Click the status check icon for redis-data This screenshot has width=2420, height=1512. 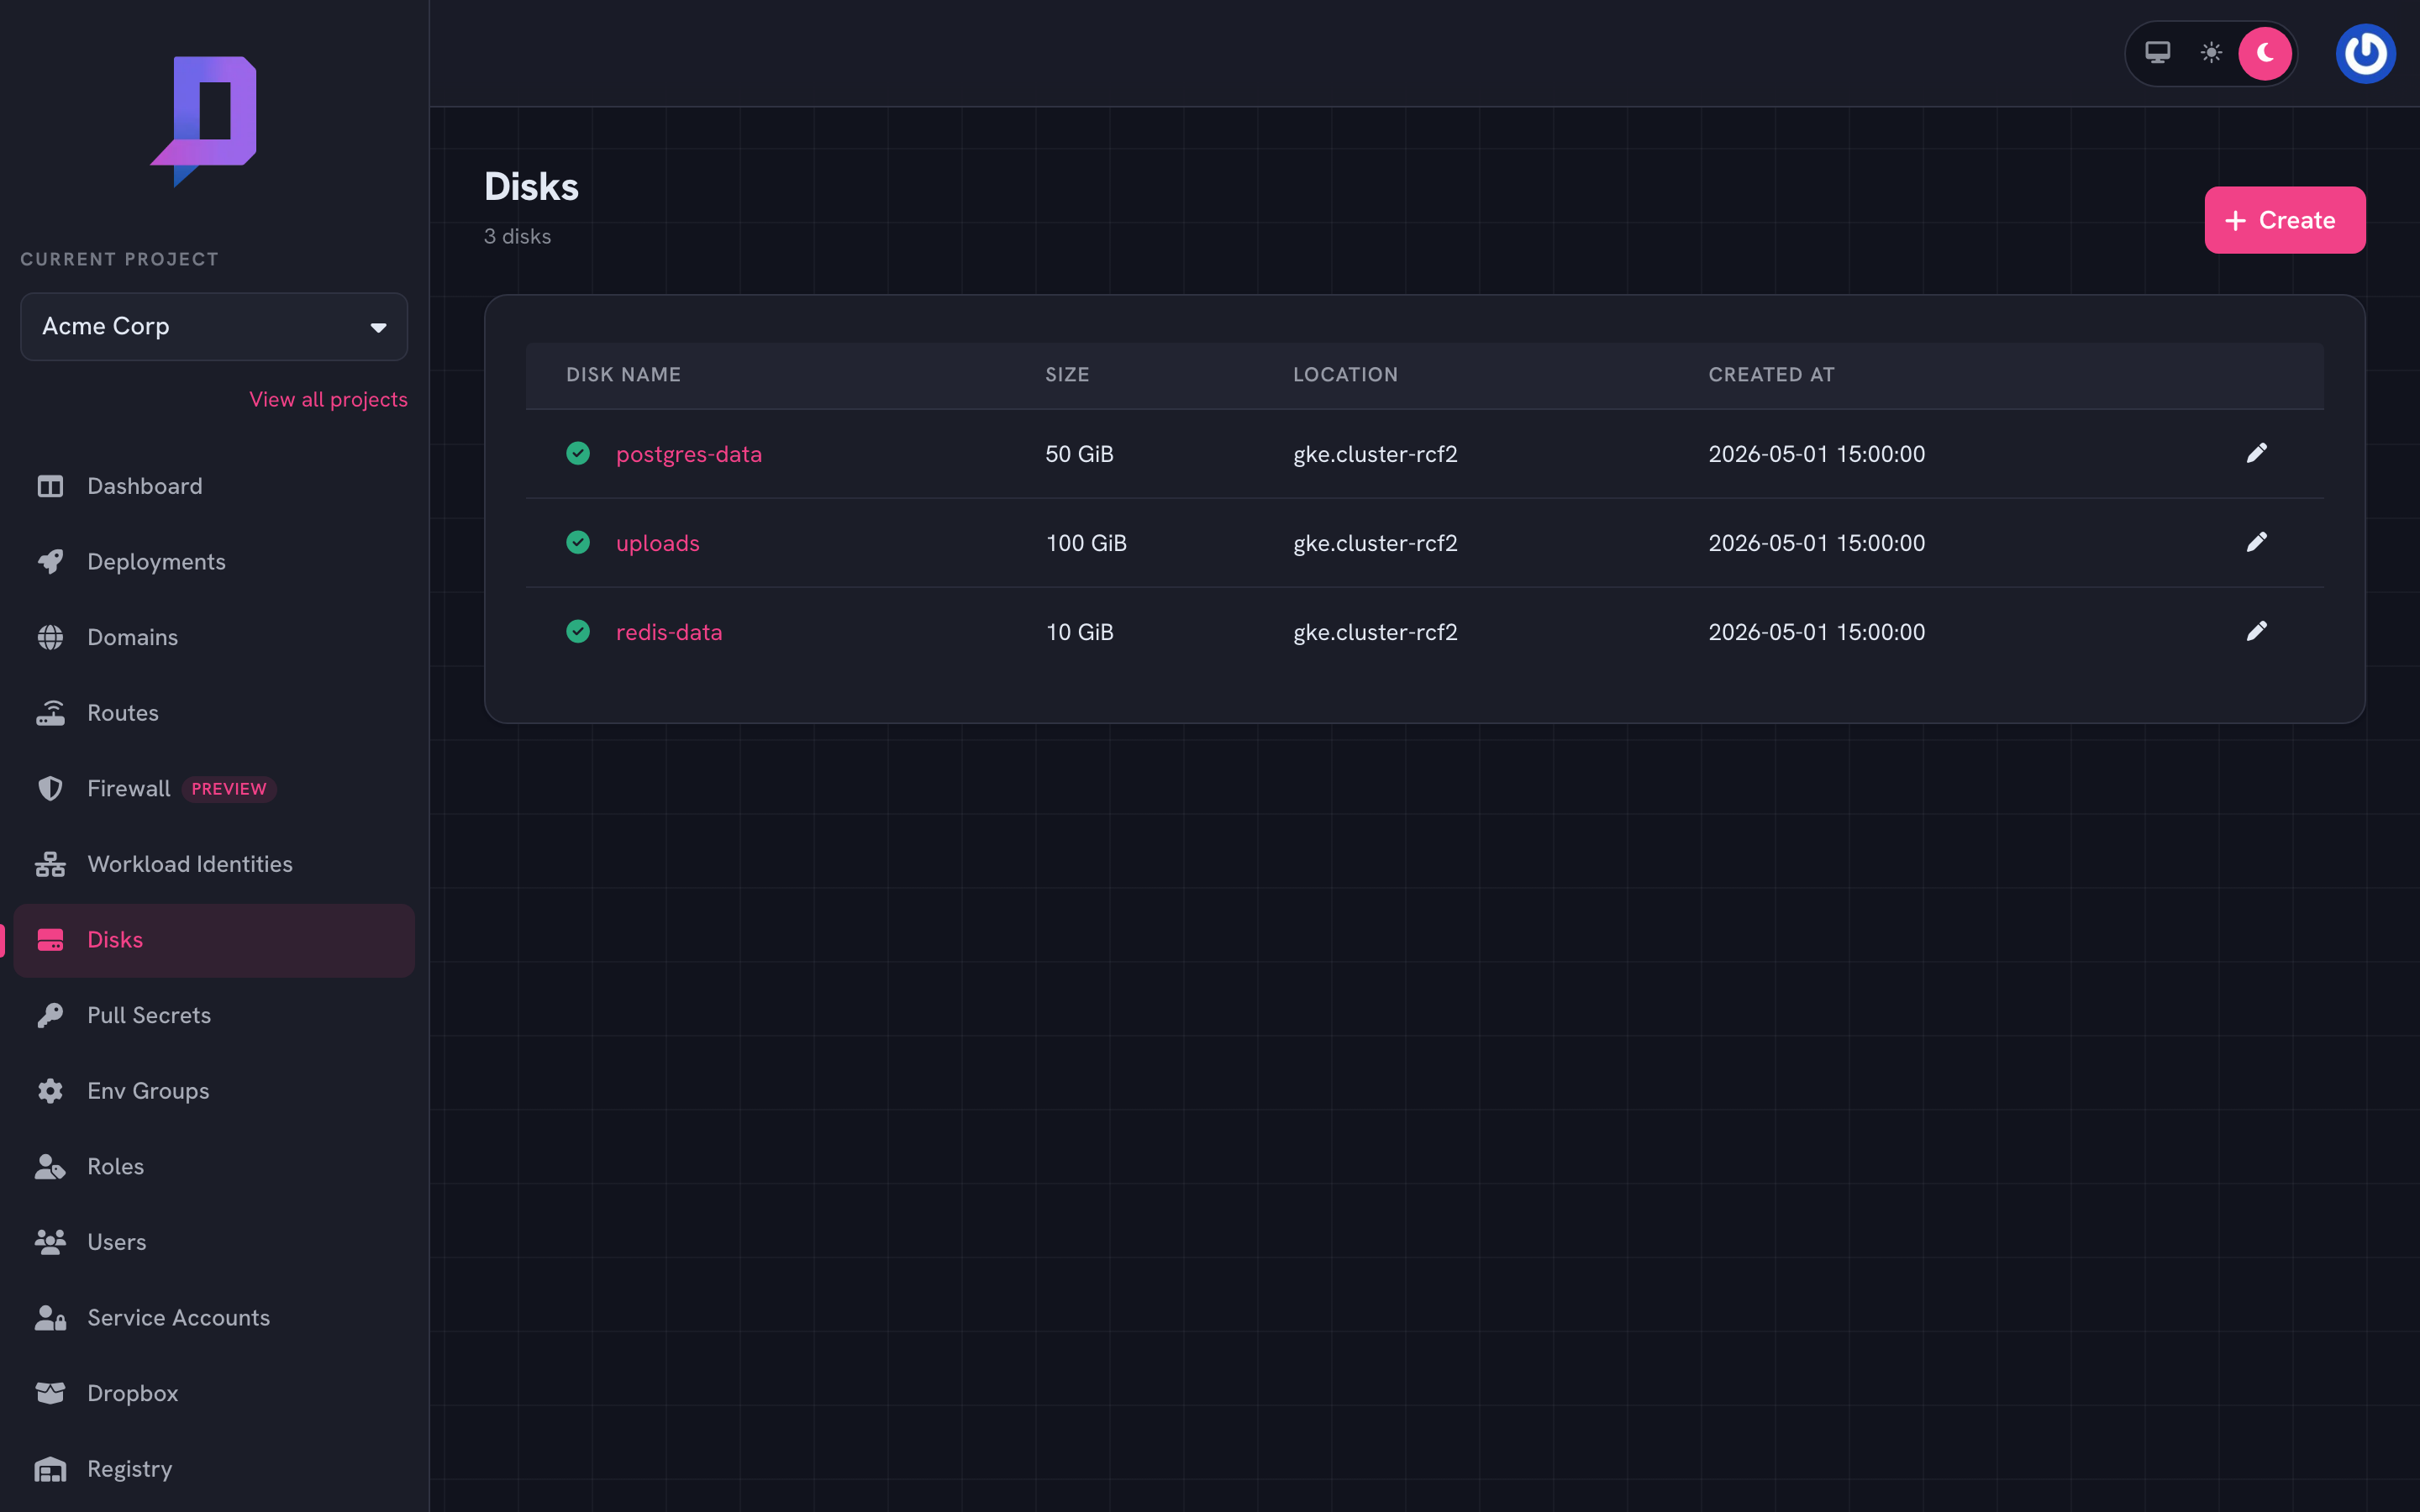pyautogui.click(x=578, y=631)
